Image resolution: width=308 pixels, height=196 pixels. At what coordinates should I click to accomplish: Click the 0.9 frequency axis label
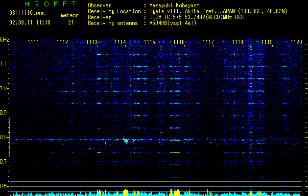[3, 113]
